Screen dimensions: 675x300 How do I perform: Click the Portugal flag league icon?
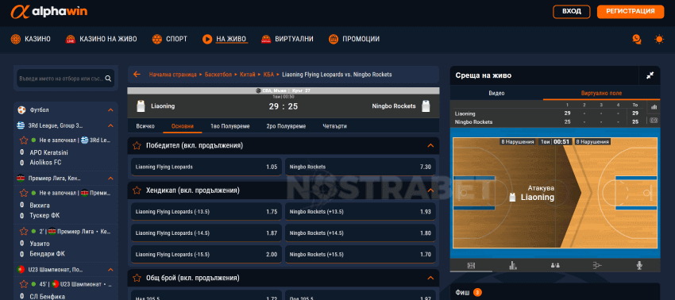tap(21, 269)
